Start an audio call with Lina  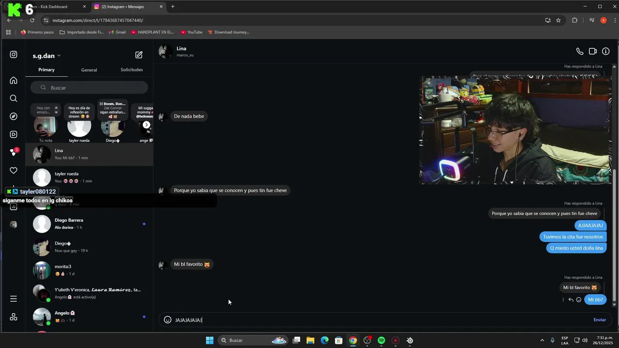click(580, 51)
